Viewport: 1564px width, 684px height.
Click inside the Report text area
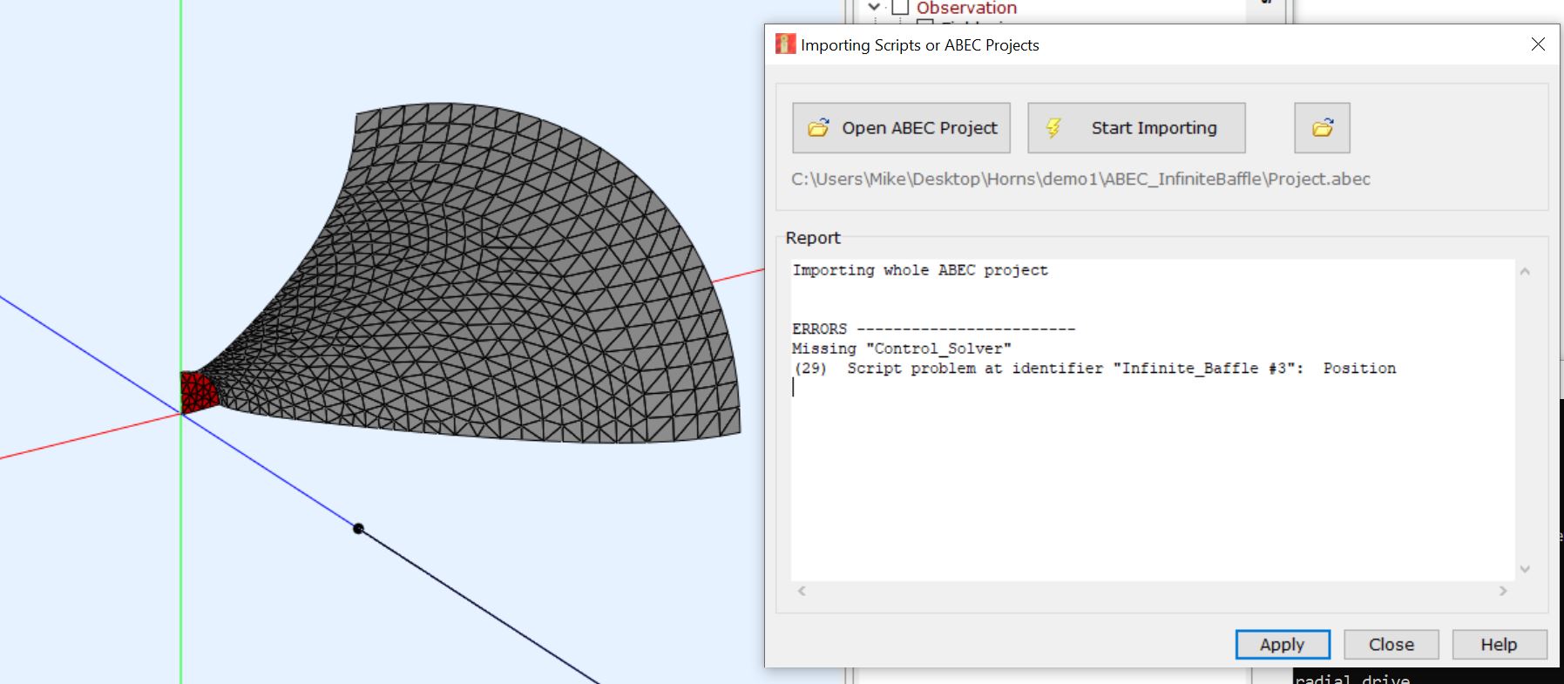click(1153, 419)
